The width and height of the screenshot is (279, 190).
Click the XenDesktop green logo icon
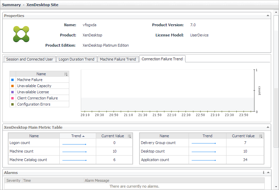(21, 34)
